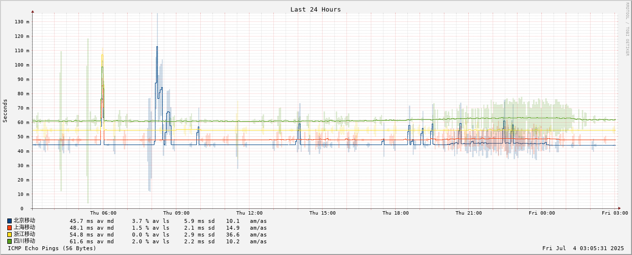
Task: Click the '2.9 ms sd' deviation value
Action: (199, 235)
